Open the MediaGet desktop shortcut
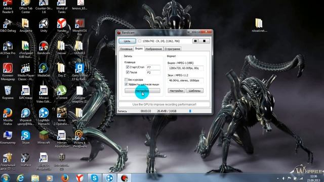 [x=44, y=70]
